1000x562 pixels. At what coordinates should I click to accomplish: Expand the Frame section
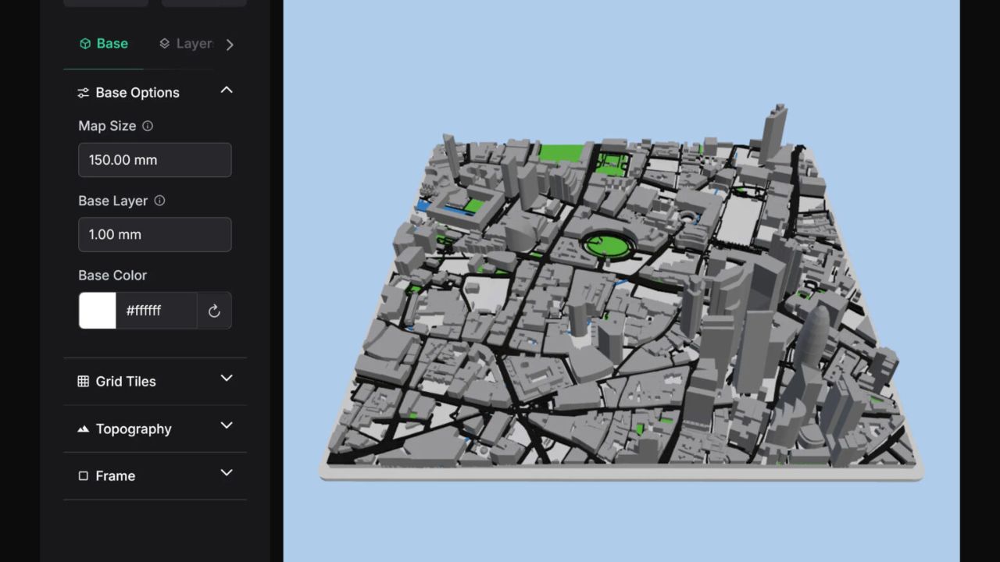point(227,473)
